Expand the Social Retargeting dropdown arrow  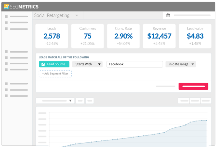coord(77,15)
